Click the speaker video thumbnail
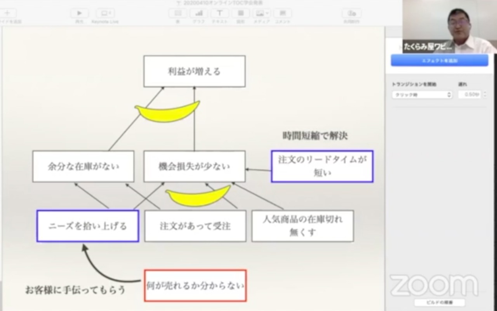Viewport: 497px width, 311px height. coord(449,26)
